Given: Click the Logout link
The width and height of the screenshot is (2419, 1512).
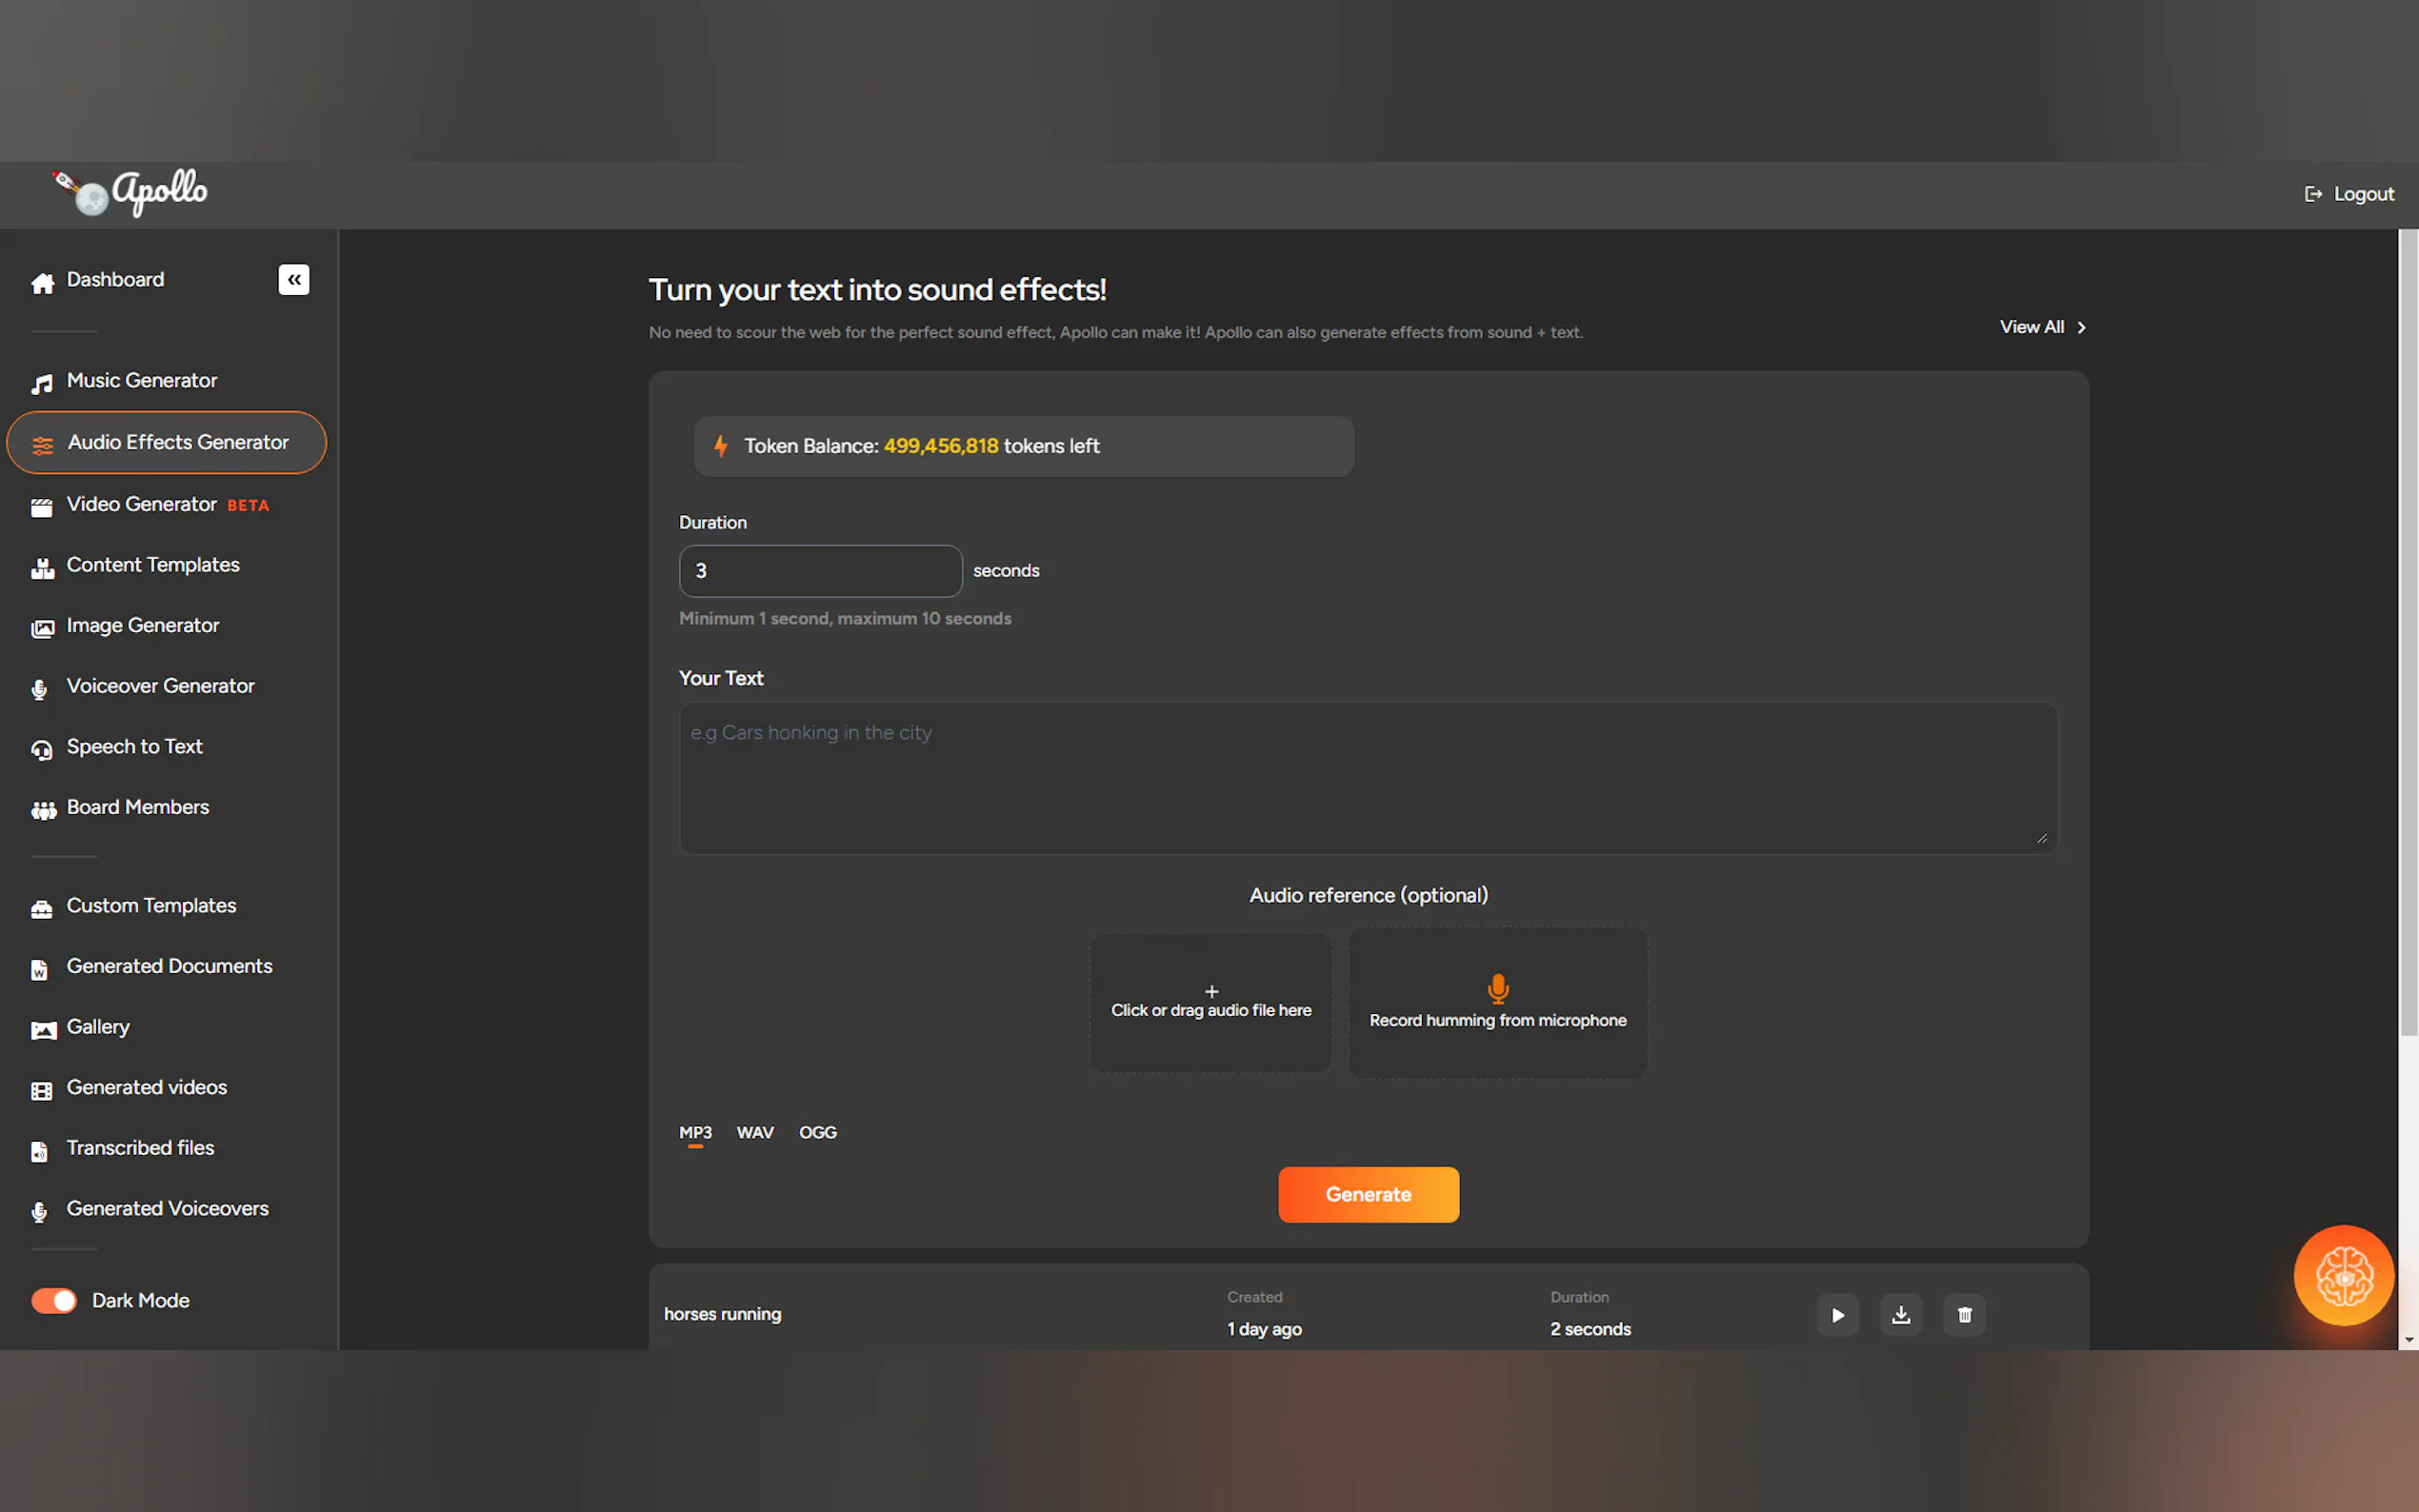Looking at the screenshot, I should (x=2349, y=194).
